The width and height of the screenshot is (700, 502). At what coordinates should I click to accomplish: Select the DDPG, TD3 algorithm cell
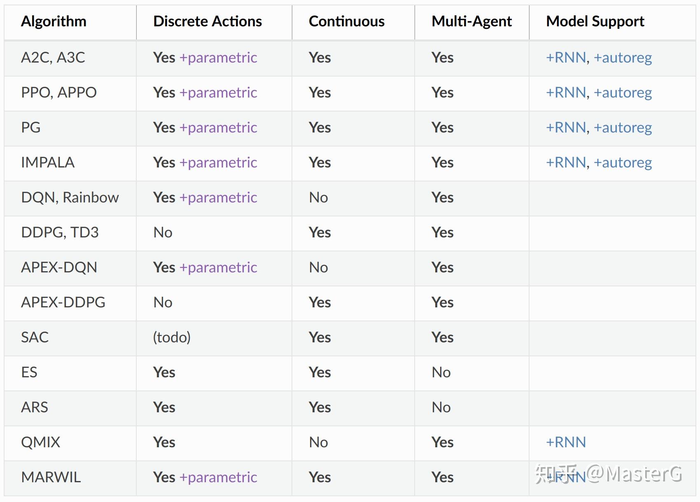click(x=60, y=232)
